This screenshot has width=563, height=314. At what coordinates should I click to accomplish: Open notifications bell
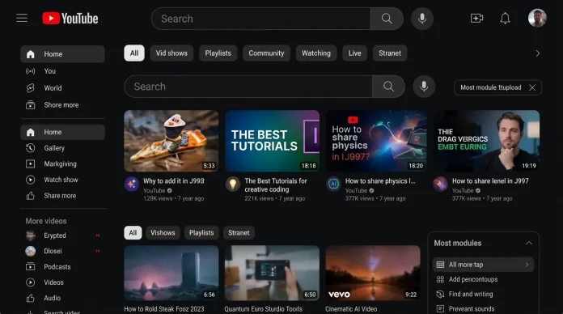(506, 19)
